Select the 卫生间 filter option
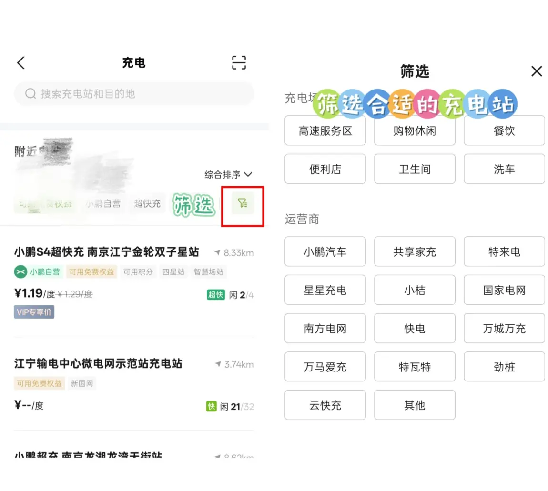Viewport: 548px width, 491px height. 415,169
